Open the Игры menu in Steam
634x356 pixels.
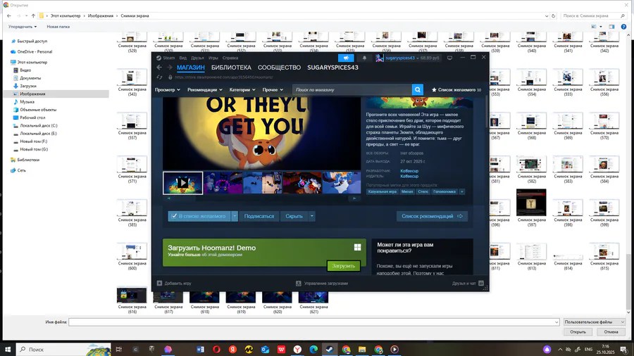click(213, 58)
